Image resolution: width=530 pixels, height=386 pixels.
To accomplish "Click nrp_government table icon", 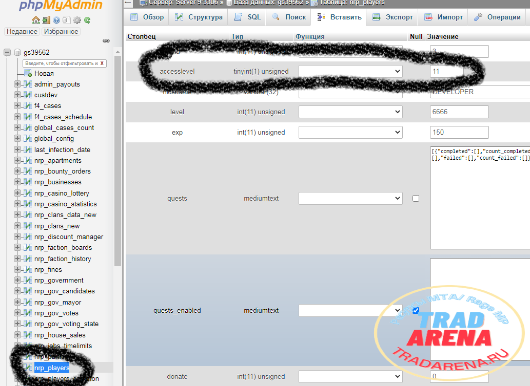I will (28, 281).
